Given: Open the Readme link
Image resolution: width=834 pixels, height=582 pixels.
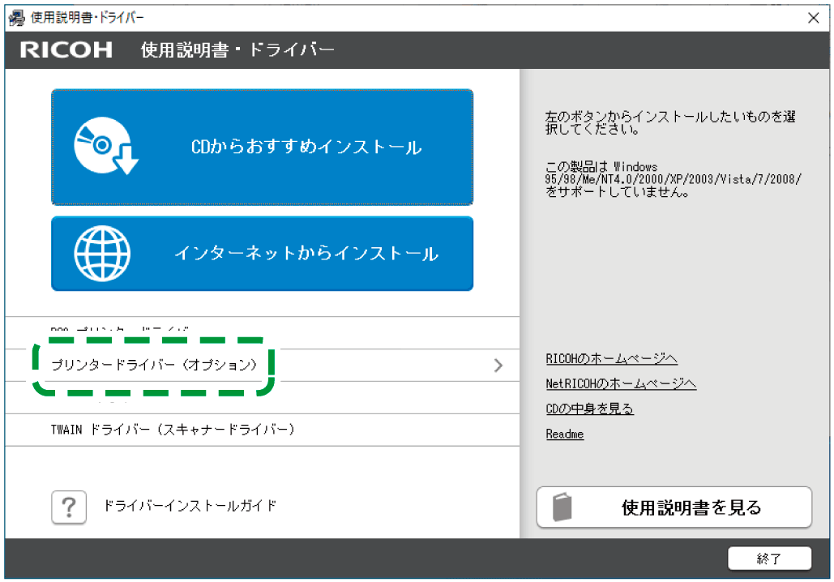Looking at the screenshot, I should click(x=564, y=434).
